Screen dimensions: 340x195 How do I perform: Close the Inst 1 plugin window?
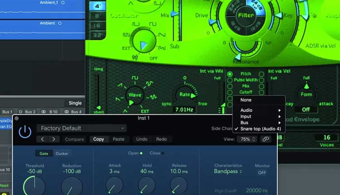click(17, 118)
